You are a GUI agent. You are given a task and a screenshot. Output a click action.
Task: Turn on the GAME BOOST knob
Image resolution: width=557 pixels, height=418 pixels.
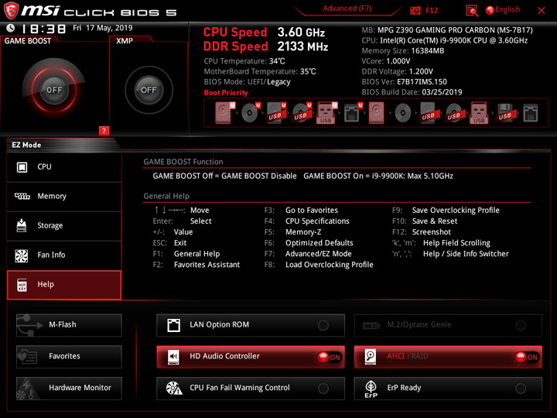coord(54,90)
